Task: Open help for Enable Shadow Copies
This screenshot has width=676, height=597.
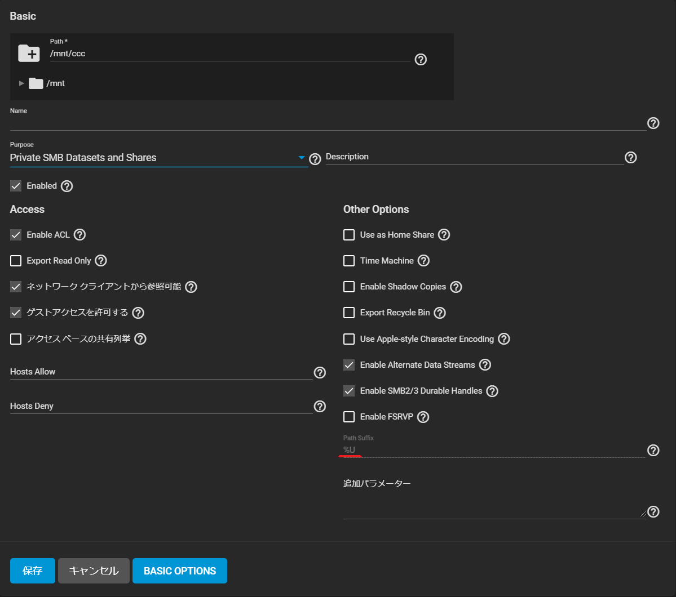Action: 456,287
